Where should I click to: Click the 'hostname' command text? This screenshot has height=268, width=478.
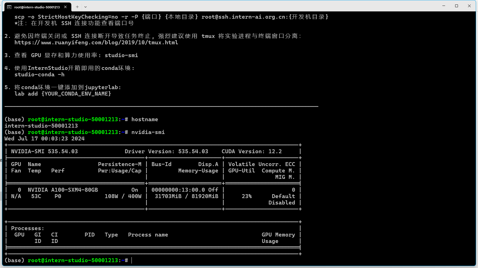[145, 120]
